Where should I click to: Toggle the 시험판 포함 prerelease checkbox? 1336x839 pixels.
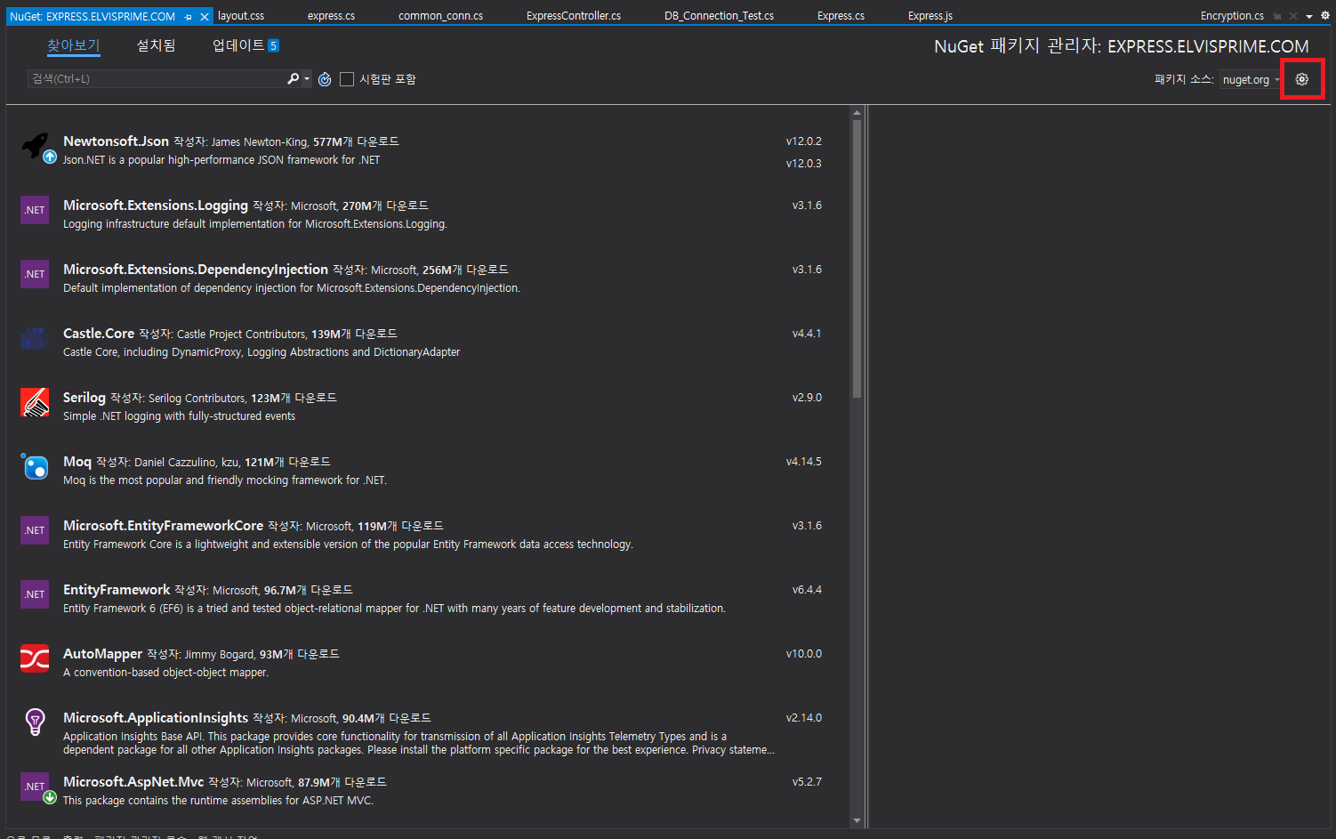pyautogui.click(x=347, y=79)
